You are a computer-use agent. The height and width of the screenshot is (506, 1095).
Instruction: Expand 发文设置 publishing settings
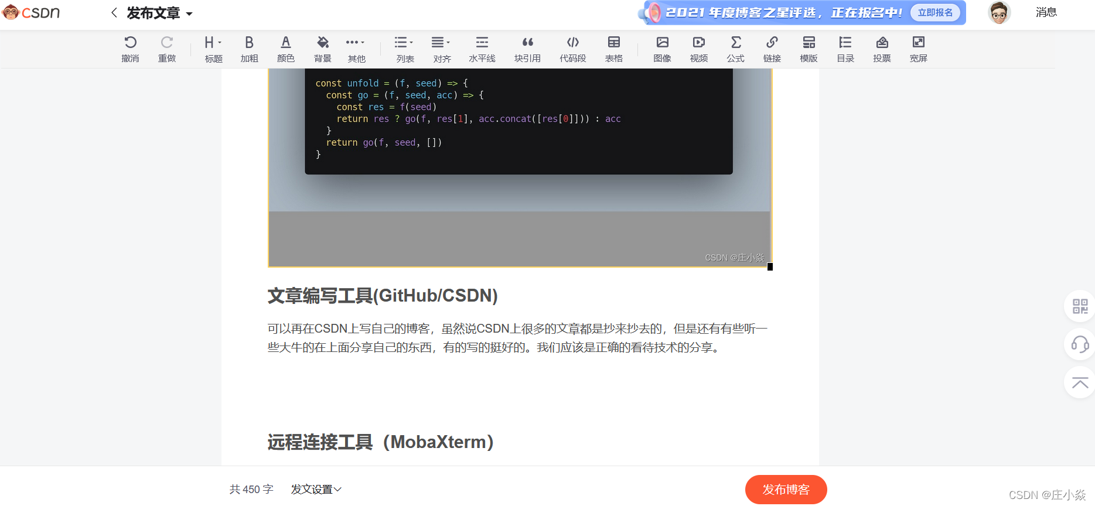coord(316,489)
